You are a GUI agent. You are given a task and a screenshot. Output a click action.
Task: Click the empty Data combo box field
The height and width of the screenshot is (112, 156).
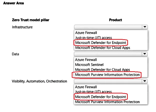(108, 54)
